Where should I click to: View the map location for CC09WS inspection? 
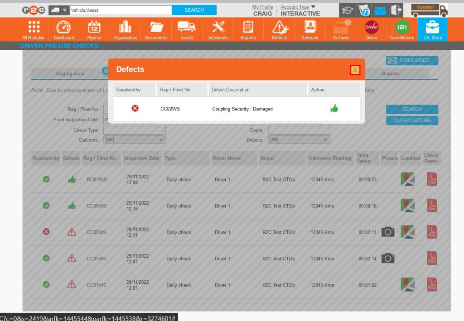click(x=407, y=206)
